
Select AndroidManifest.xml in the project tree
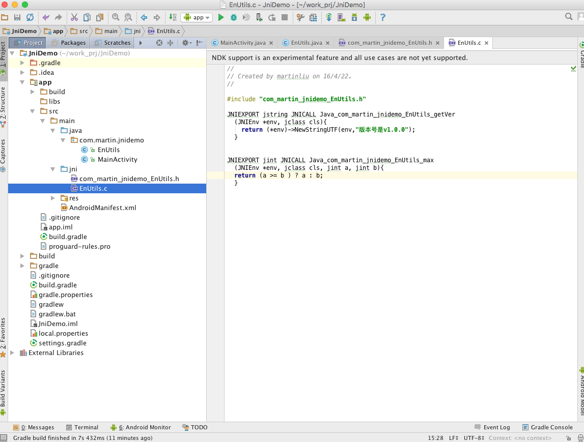click(102, 208)
